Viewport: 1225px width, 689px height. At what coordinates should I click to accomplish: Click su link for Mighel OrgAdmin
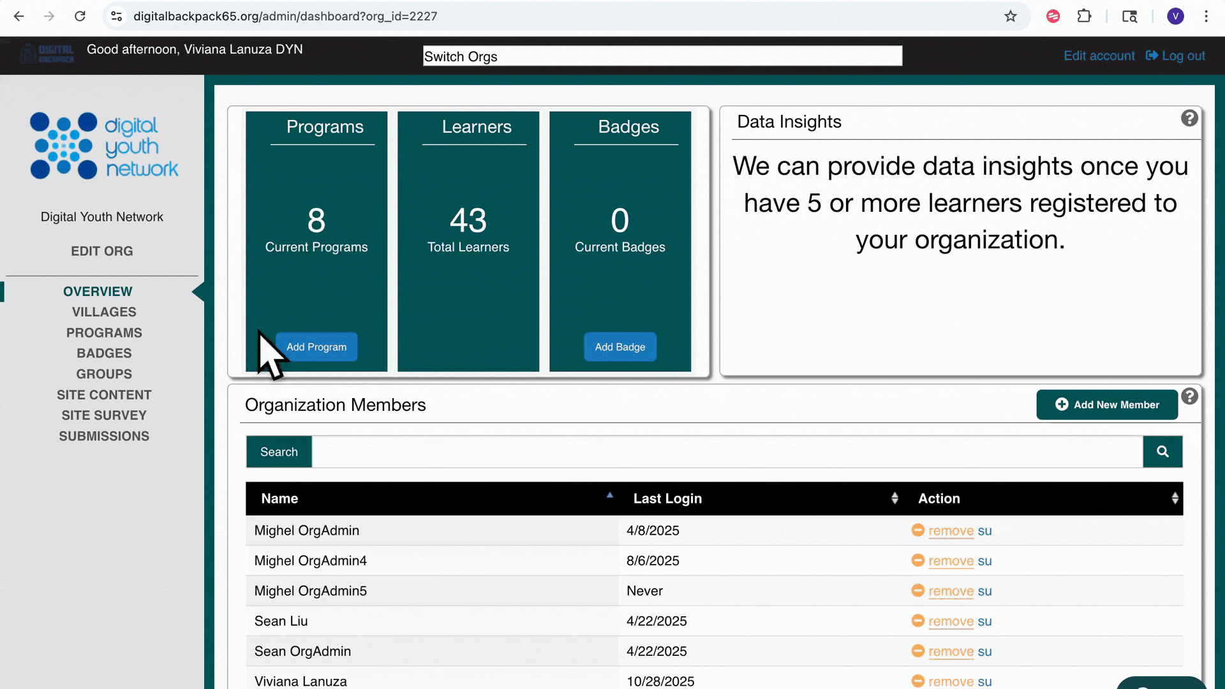pyautogui.click(x=984, y=531)
